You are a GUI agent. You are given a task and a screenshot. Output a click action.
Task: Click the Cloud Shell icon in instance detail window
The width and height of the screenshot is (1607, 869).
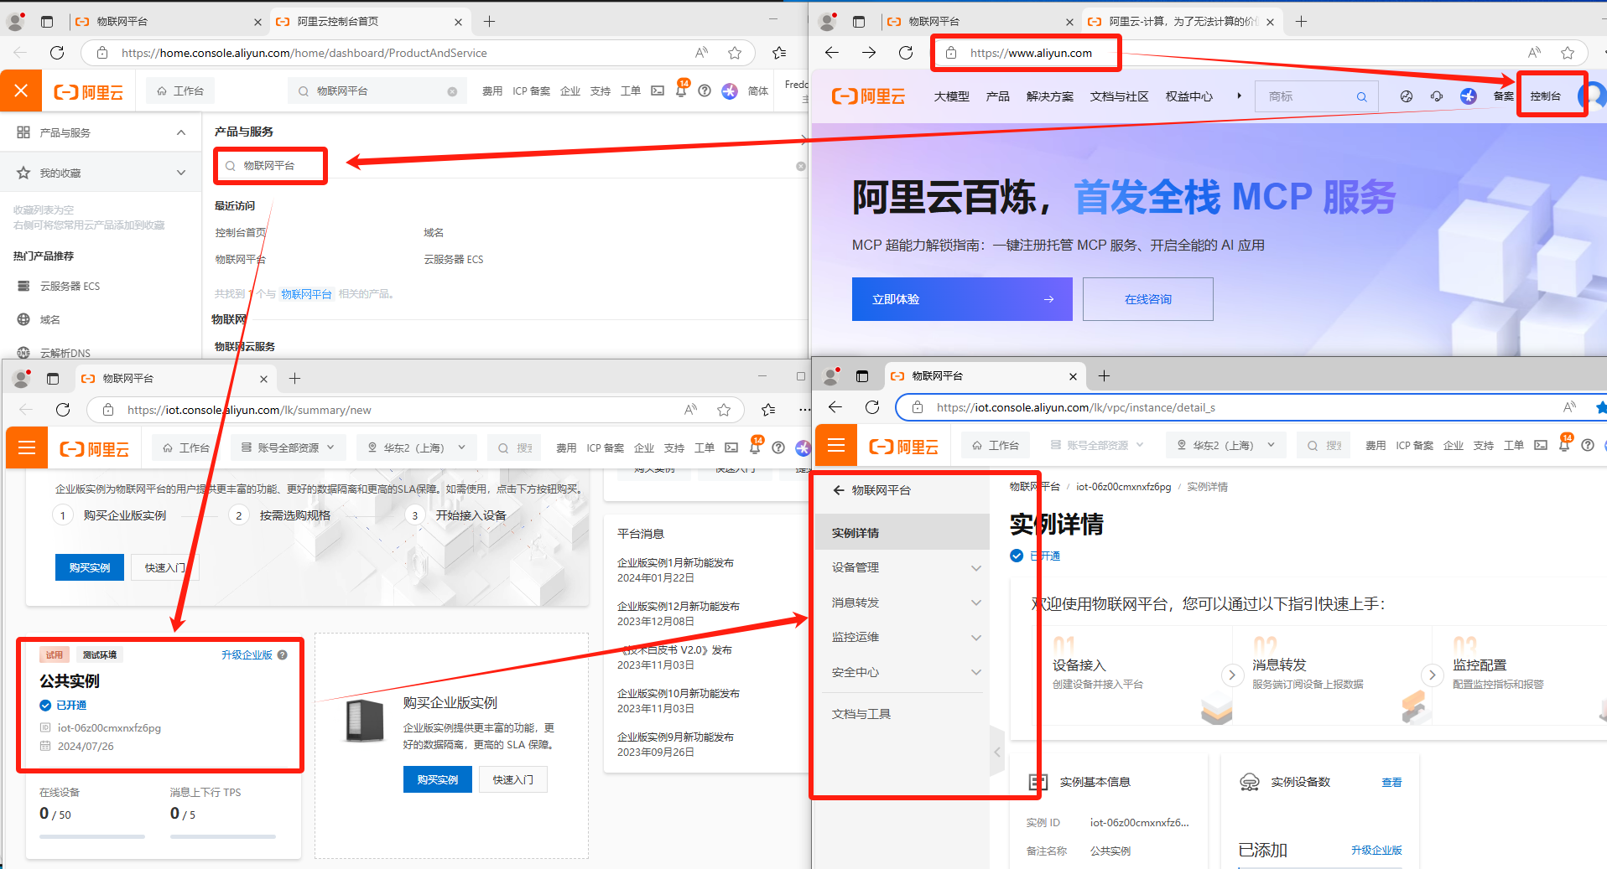point(1541,445)
